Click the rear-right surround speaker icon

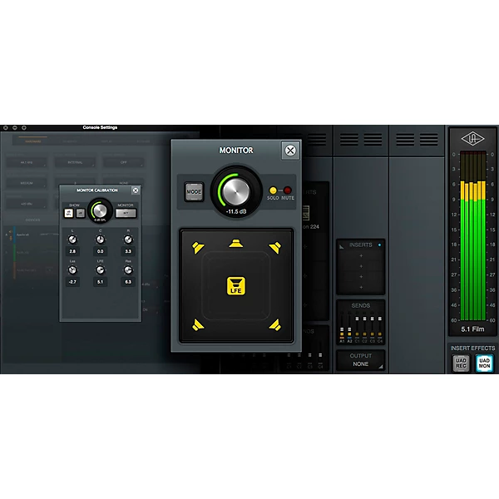275,325
